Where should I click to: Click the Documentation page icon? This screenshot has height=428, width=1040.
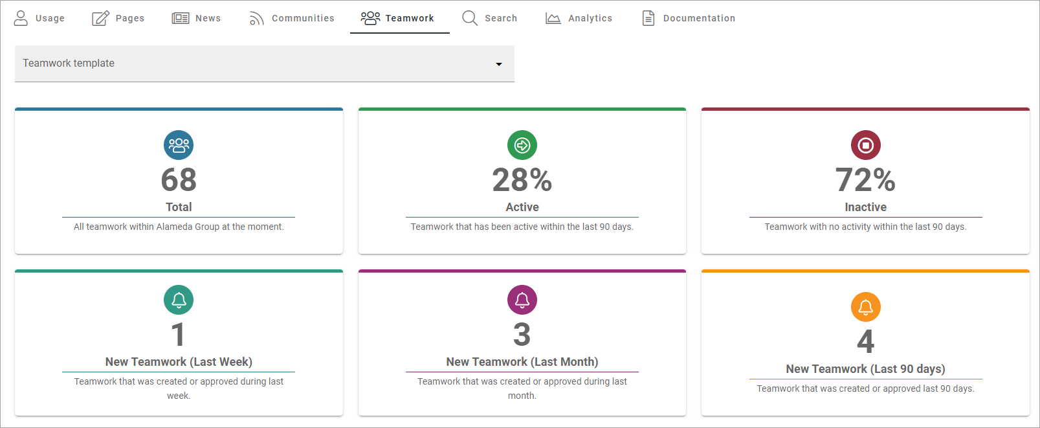click(x=648, y=18)
